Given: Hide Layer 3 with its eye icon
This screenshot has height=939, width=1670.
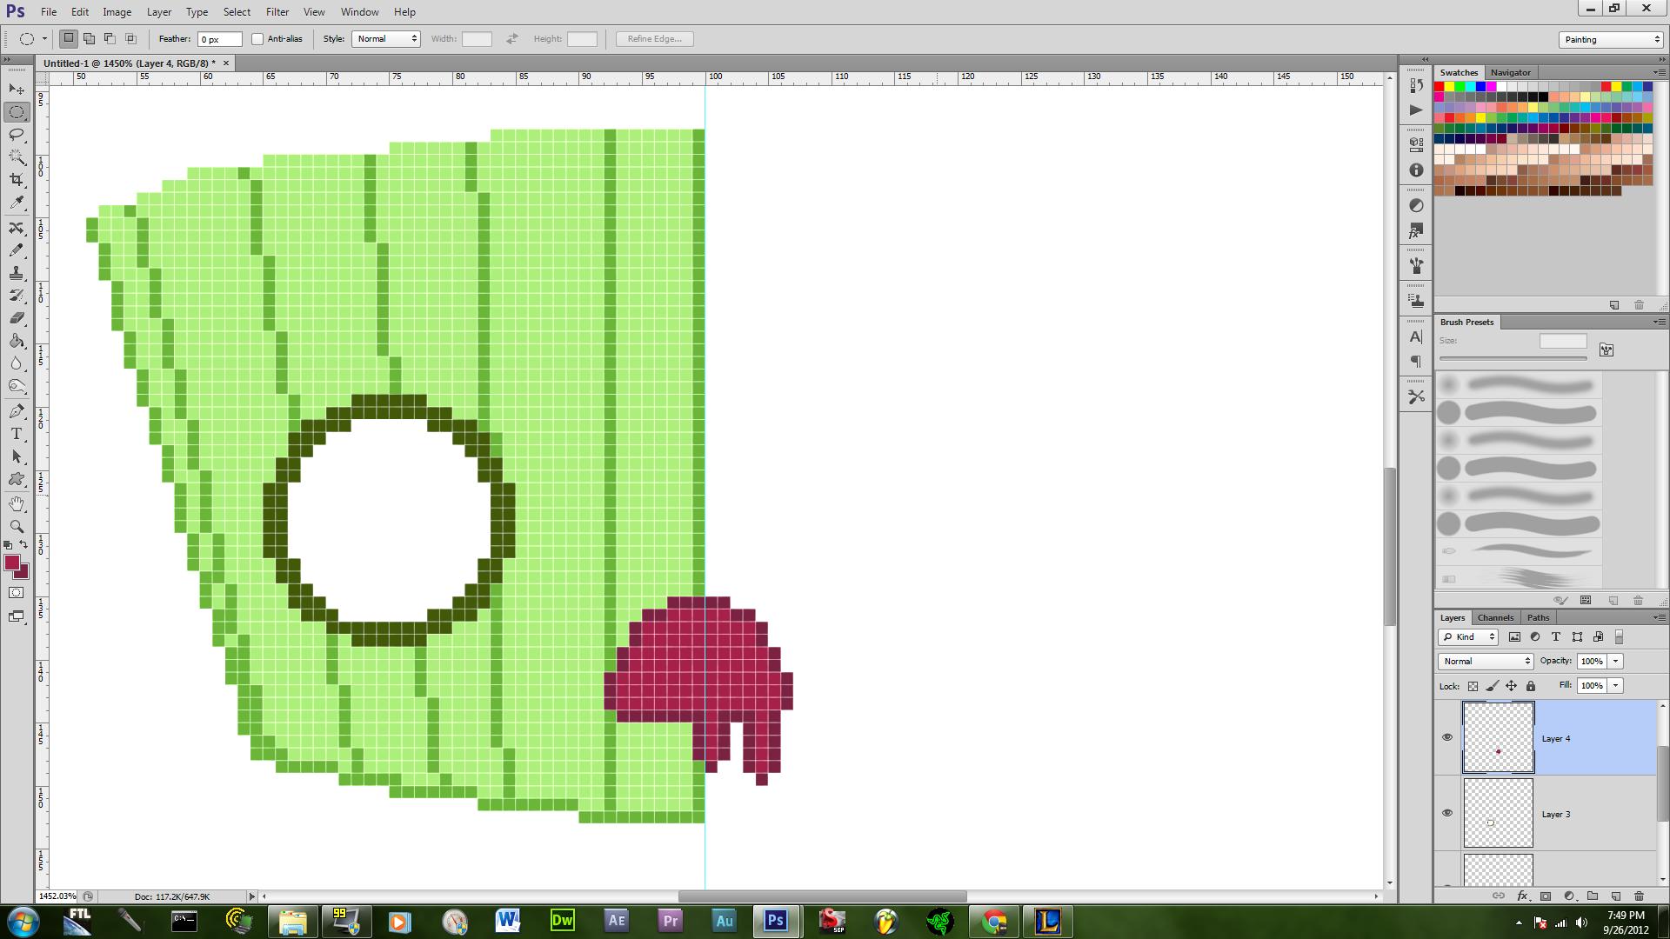Looking at the screenshot, I should [1447, 813].
